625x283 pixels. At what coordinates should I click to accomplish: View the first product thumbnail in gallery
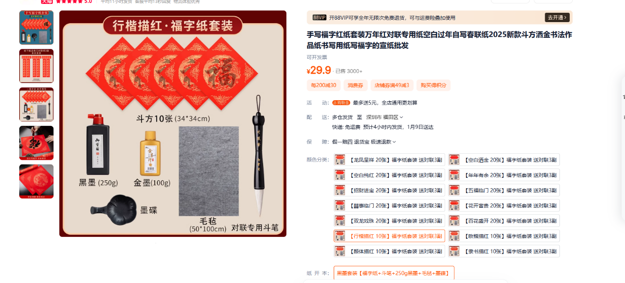coord(36,28)
